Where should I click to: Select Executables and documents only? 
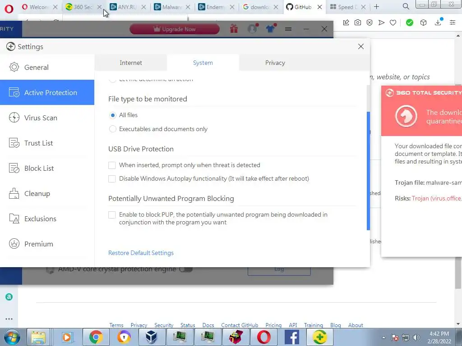click(112, 129)
